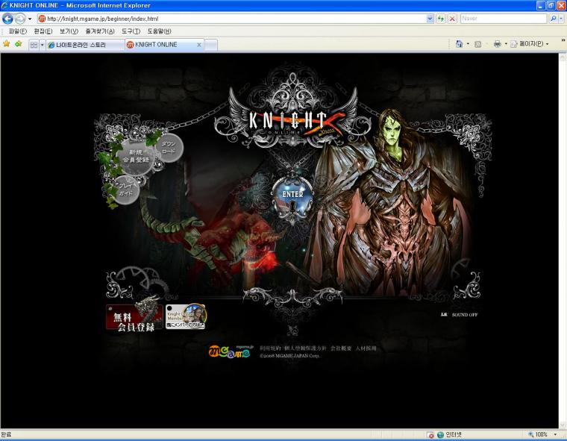Open the 파일(F) menu
The height and width of the screenshot is (441, 567).
point(17,31)
